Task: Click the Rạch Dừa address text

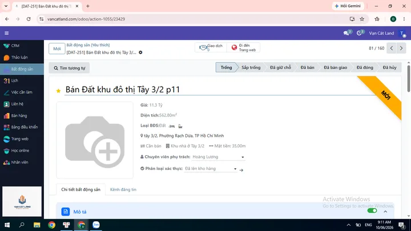Action: pyautogui.click(x=184, y=136)
